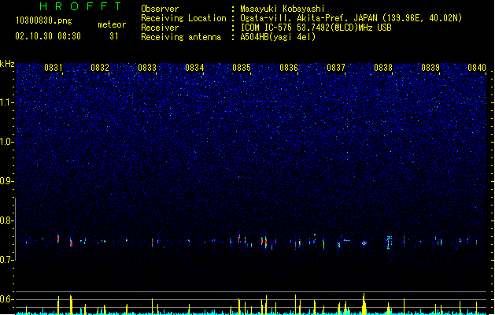Click the 0837 time marker
This screenshot has height=315, width=495.
[336, 68]
